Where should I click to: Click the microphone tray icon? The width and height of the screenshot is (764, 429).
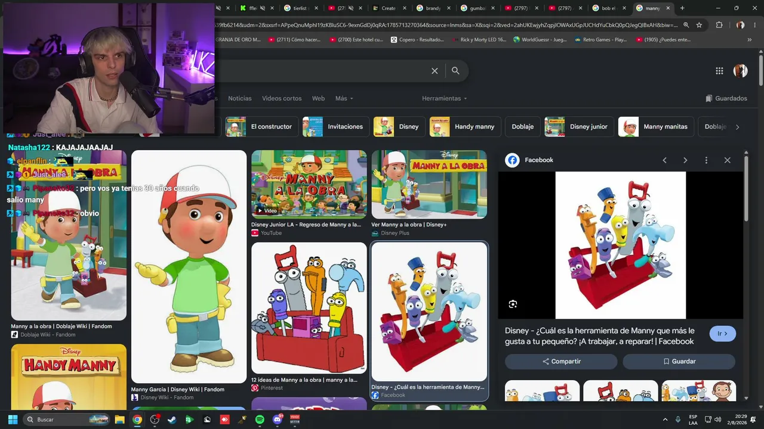pos(678,419)
